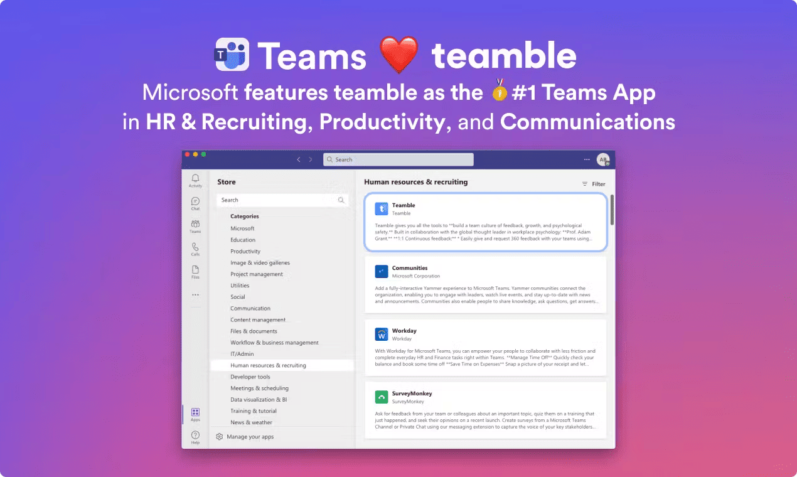The image size is (797, 477).
Task: Click Manage your apps link
Action: (250, 437)
